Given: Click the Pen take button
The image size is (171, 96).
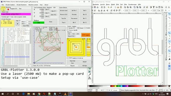Looking at the screenshot, I should [74, 14].
